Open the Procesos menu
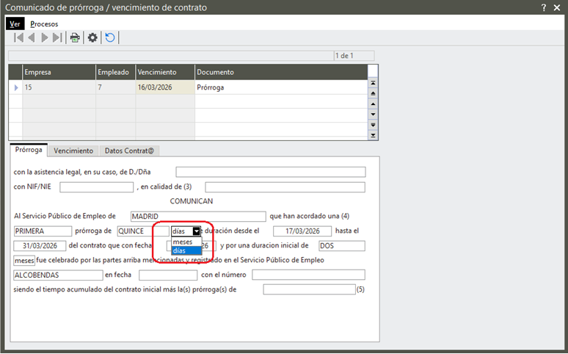 [x=44, y=24]
